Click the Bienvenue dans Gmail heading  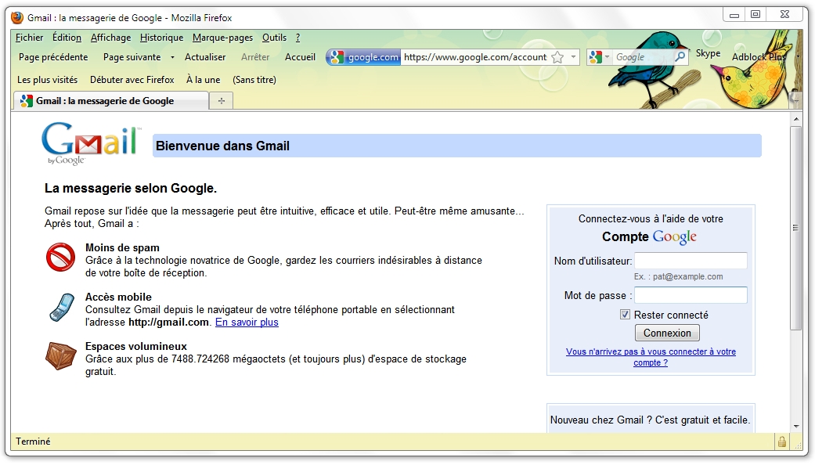(x=222, y=146)
